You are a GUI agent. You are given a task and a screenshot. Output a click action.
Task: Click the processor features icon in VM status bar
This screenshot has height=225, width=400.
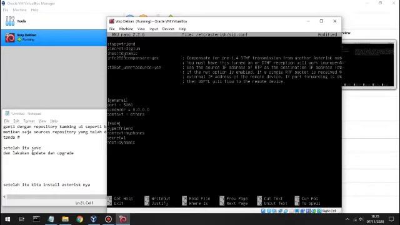point(308,211)
